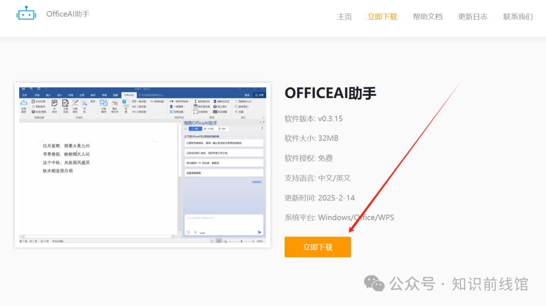Viewport: 546px width, 306px height.
Task: Click the text 更新时间: 2025-2-14
Action: click(x=320, y=198)
